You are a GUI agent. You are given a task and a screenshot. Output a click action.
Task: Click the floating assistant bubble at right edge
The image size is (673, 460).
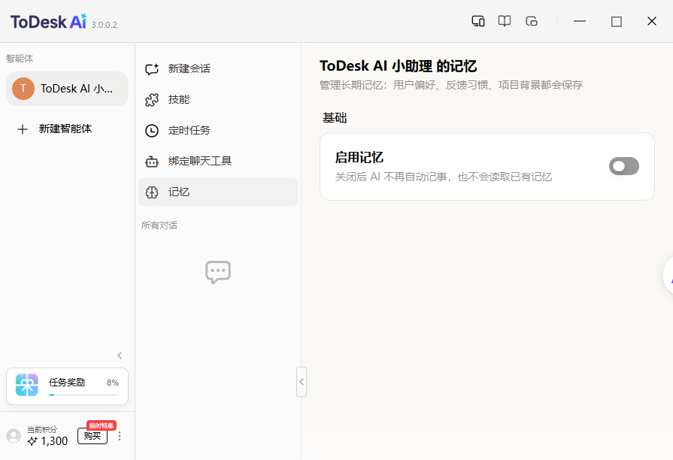668,276
